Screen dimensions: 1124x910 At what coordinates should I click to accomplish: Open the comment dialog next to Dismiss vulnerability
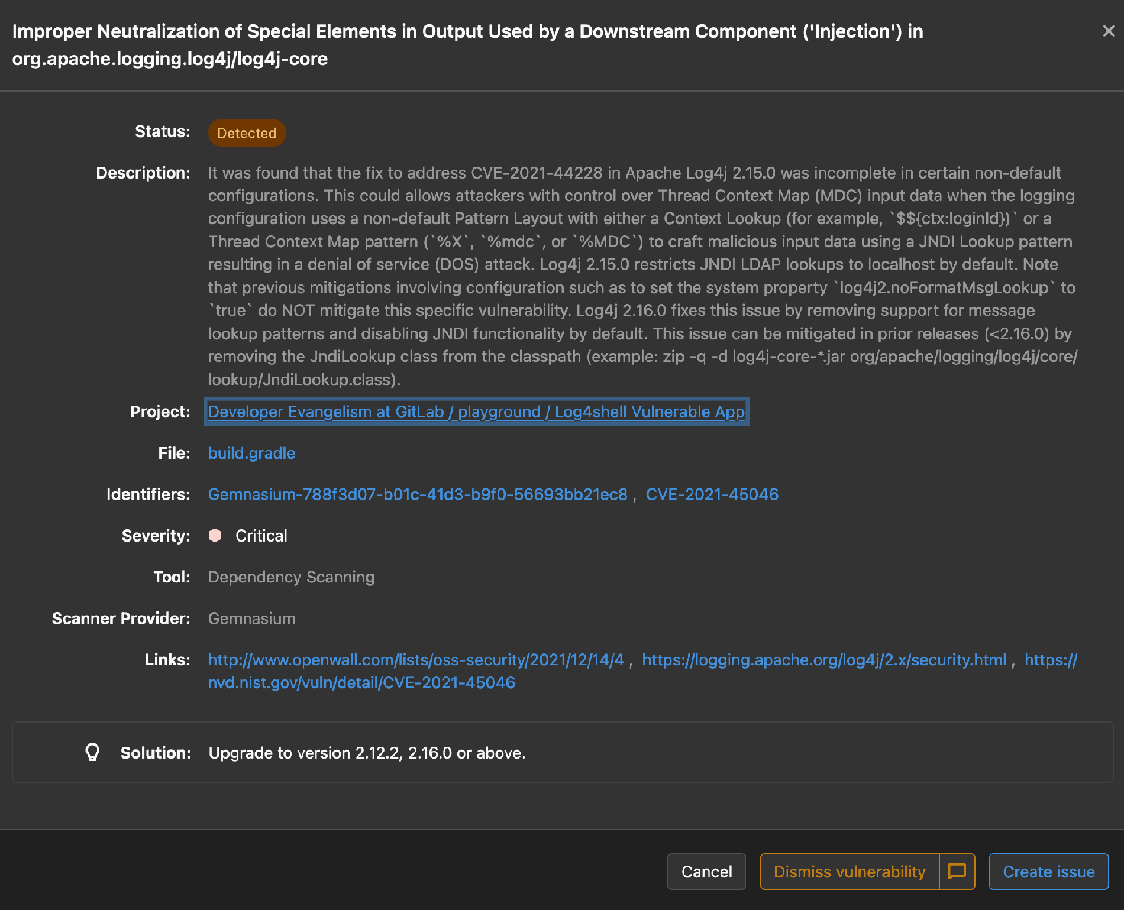(x=957, y=872)
